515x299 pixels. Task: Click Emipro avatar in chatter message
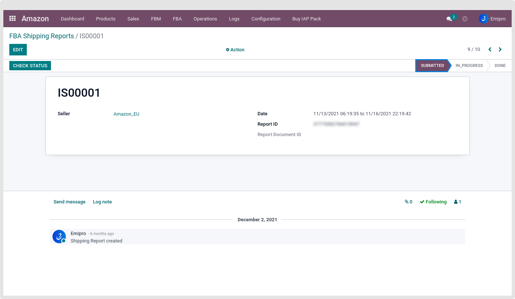[59, 237]
